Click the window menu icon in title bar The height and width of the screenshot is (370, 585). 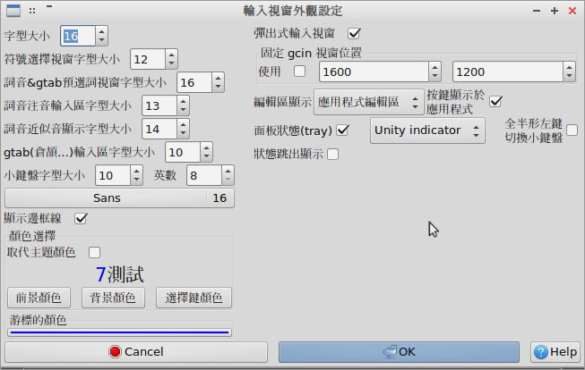point(13,11)
